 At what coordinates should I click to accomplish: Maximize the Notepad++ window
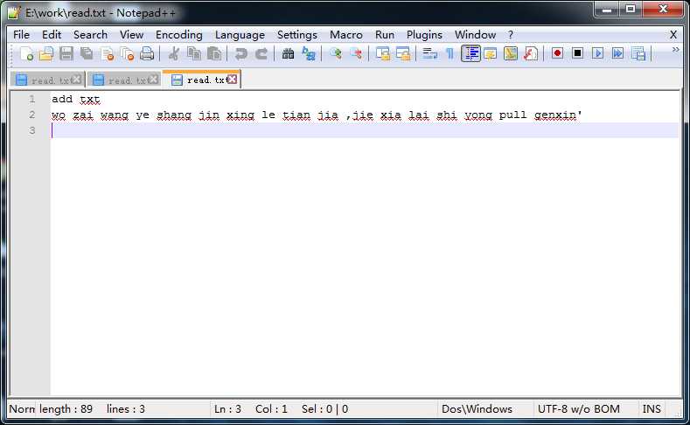coord(631,9)
